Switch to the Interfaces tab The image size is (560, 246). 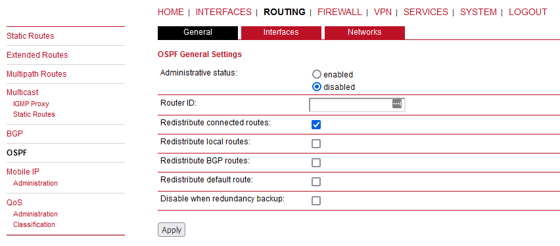pos(281,32)
